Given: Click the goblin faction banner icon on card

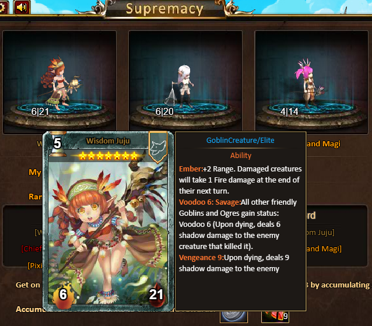Looking at the screenshot, I should [x=158, y=147].
